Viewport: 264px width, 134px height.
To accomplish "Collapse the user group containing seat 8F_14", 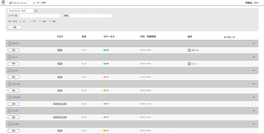I will pyautogui.click(x=254, y=111).
